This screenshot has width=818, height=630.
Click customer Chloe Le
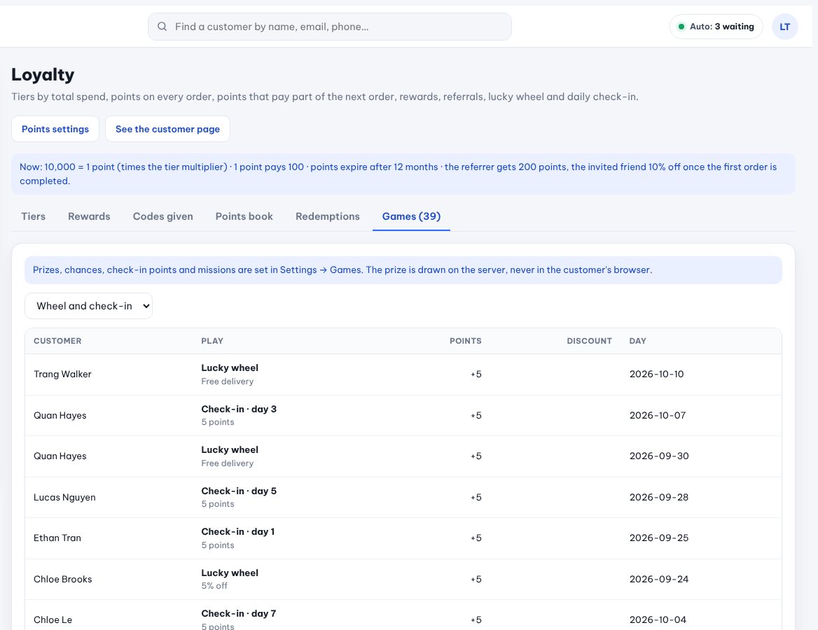click(x=53, y=619)
